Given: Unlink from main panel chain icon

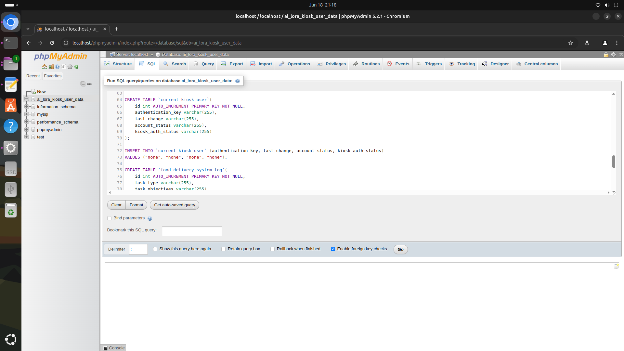Looking at the screenshot, I should click(89, 84).
